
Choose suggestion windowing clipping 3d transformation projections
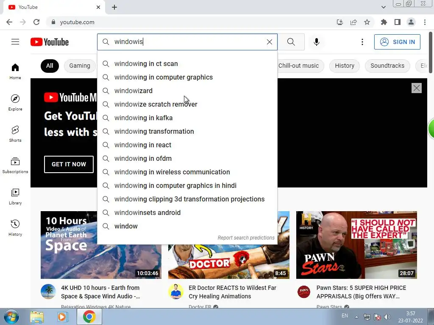click(187, 199)
